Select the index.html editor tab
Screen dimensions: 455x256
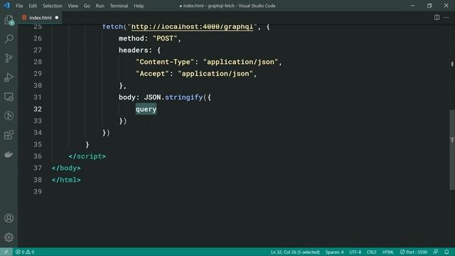pyautogui.click(x=41, y=17)
